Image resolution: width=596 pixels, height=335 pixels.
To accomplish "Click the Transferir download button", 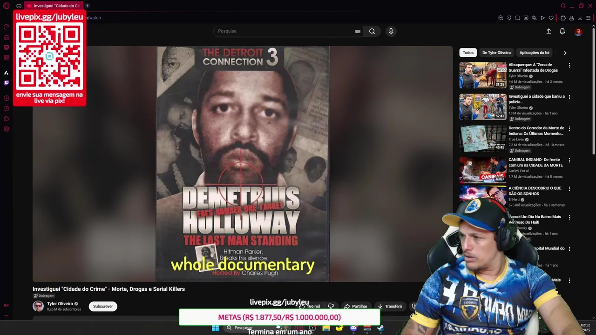I will click(x=390, y=306).
